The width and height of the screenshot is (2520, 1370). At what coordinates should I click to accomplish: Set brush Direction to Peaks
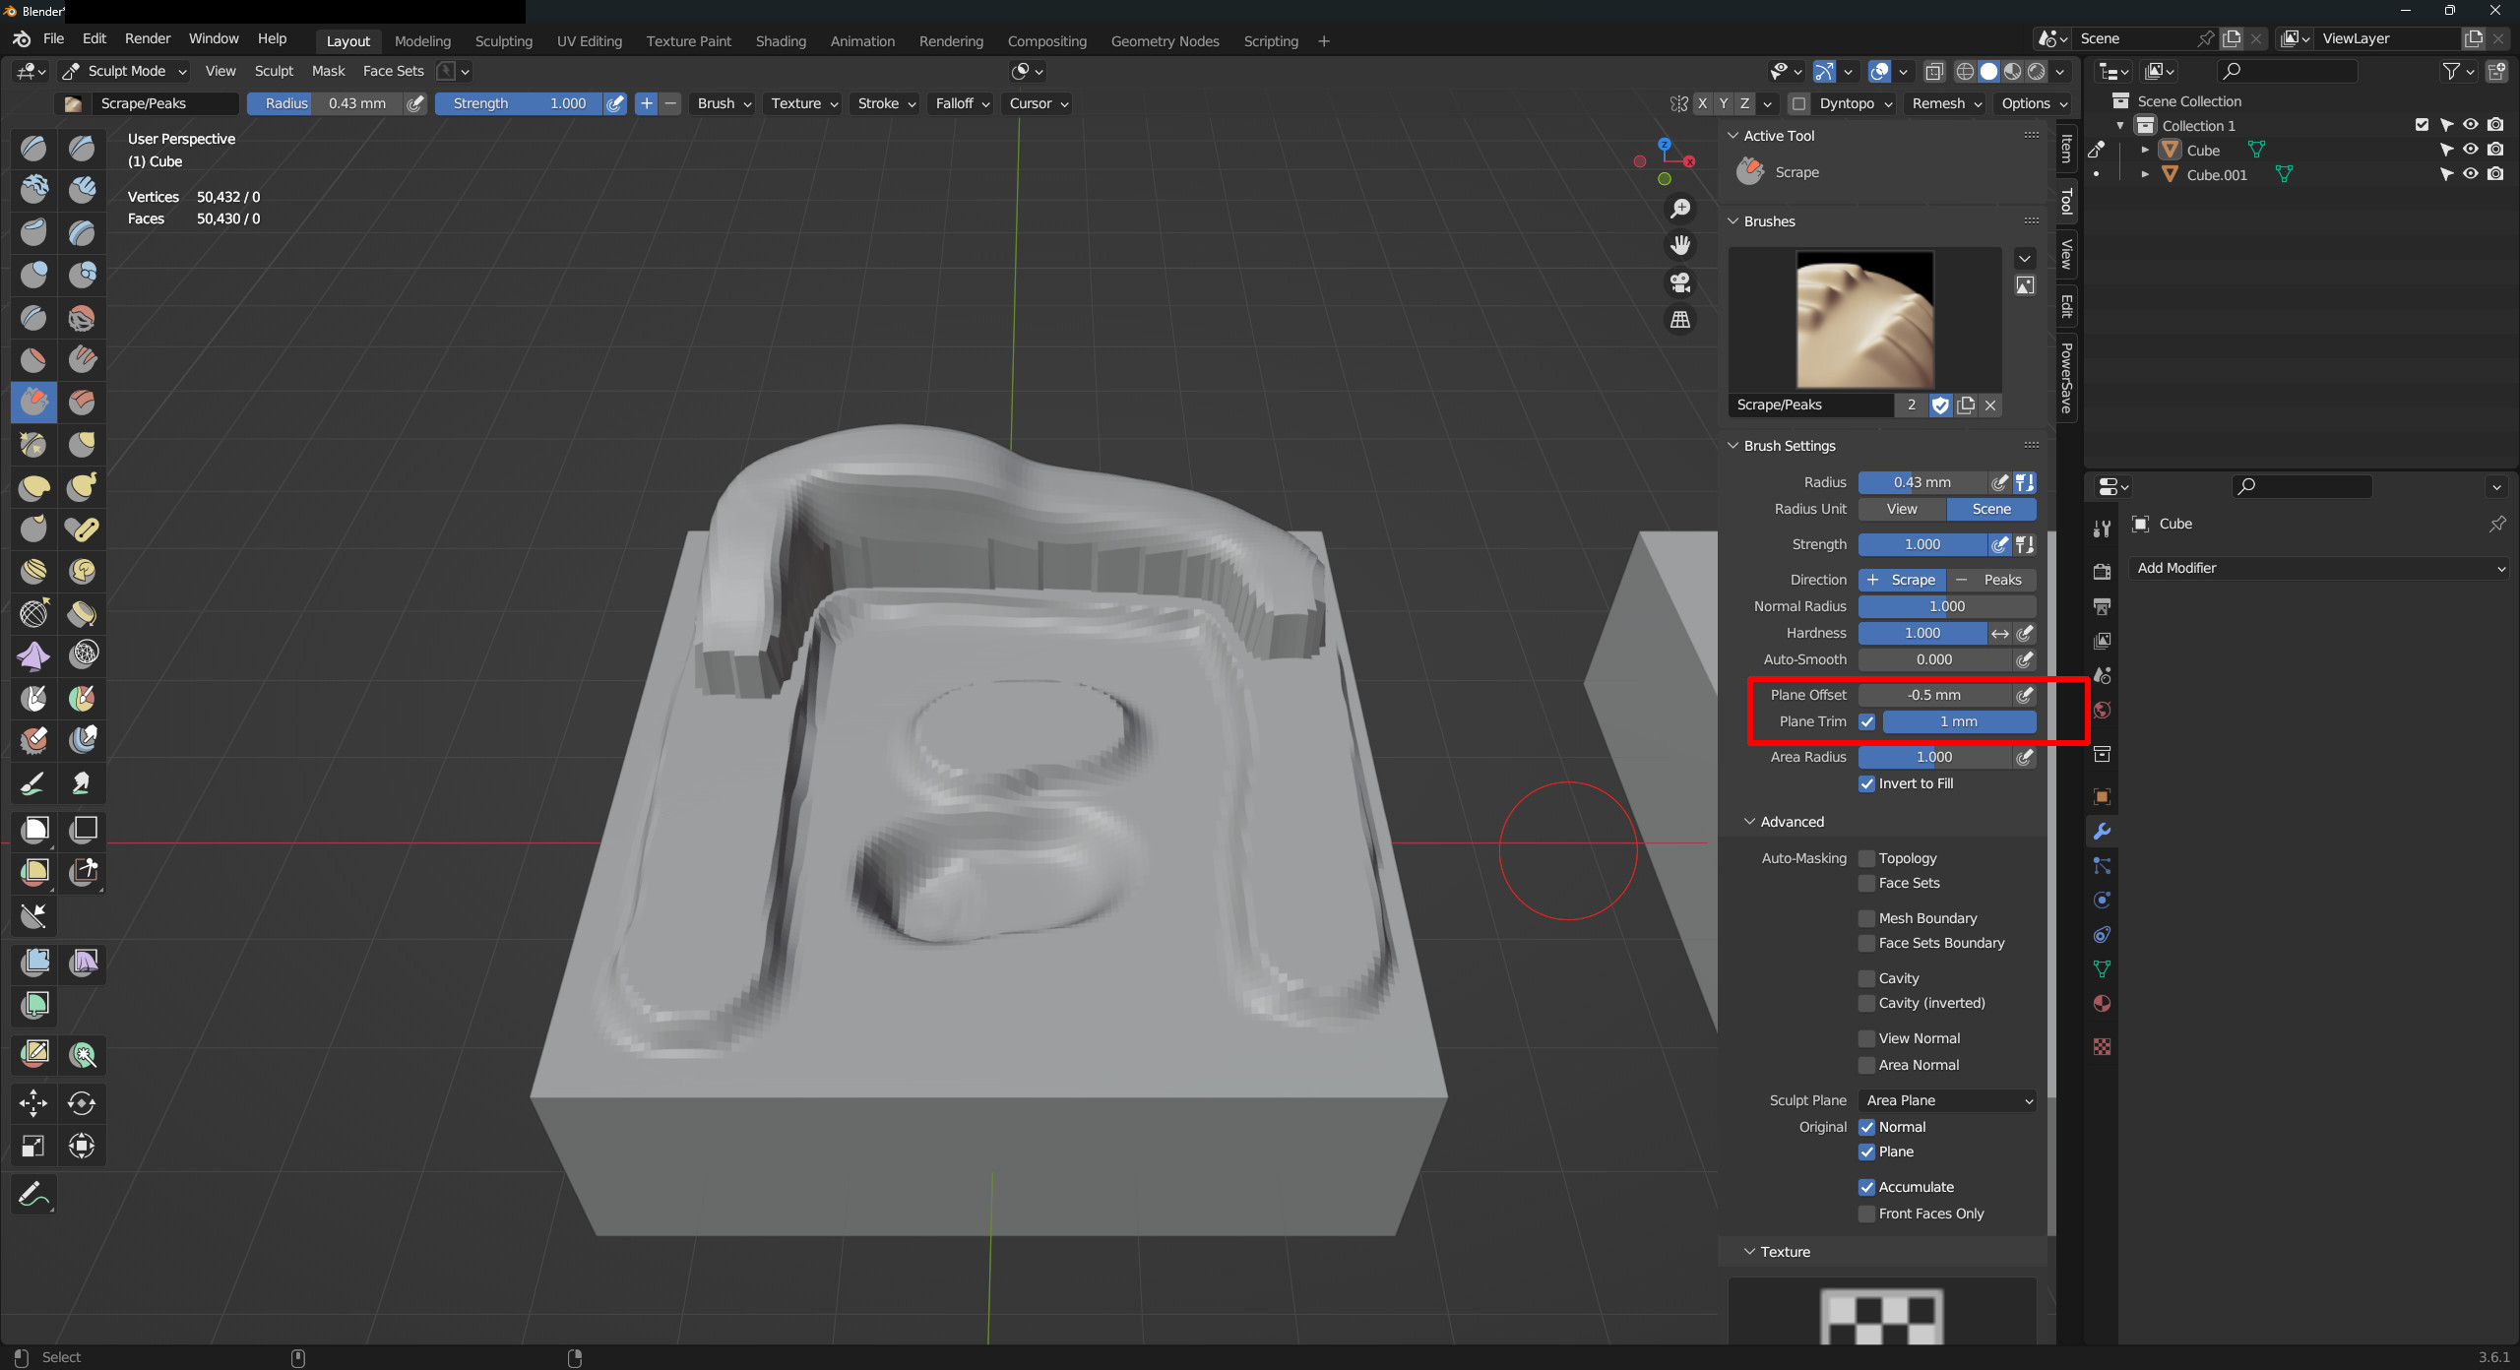[1991, 580]
